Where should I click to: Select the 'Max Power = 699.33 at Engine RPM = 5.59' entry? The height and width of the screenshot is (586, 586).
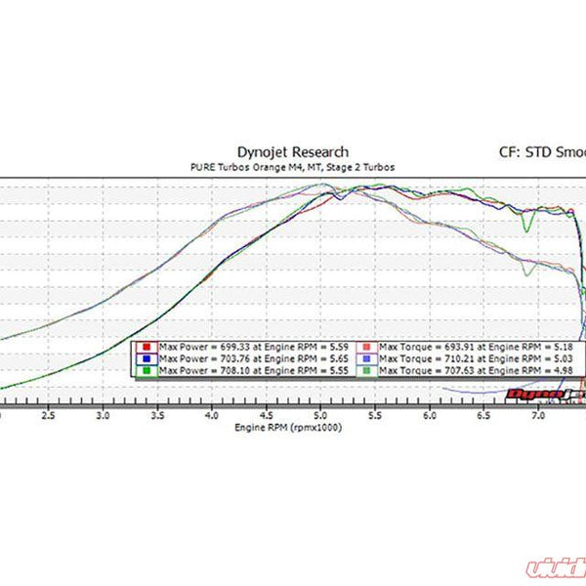point(254,347)
